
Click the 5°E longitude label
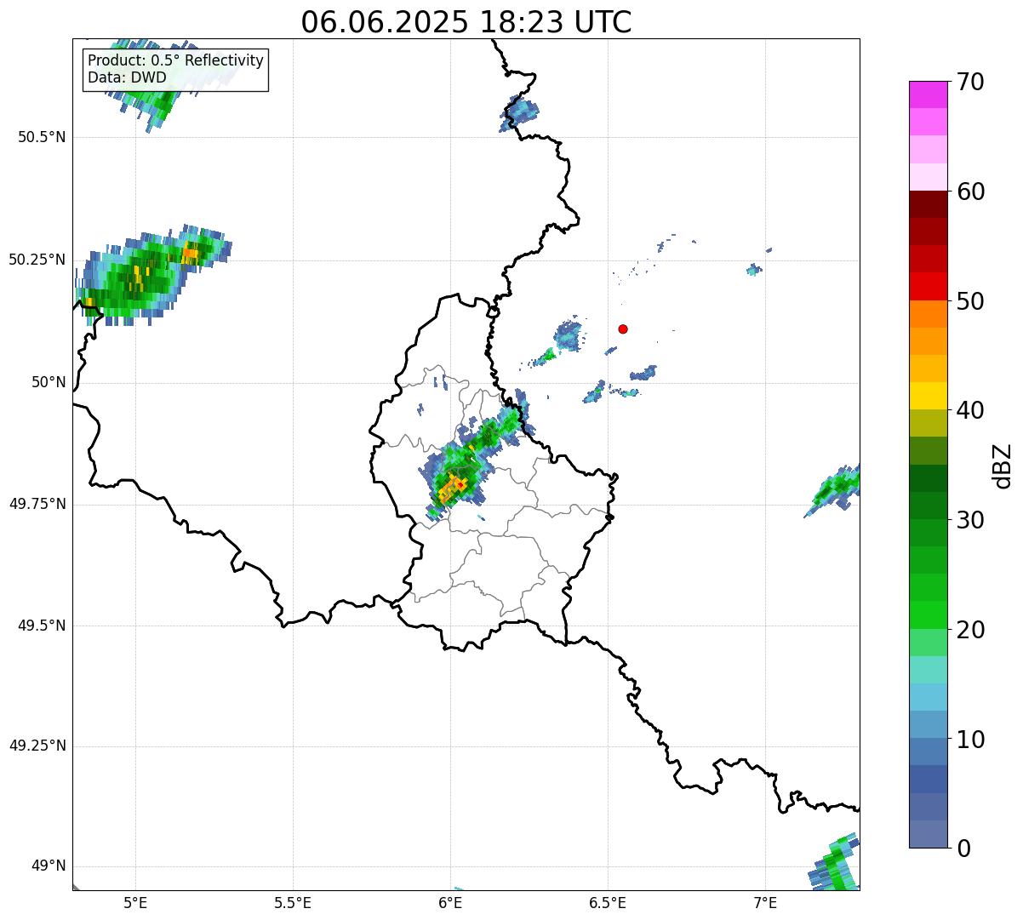(x=135, y=903)
